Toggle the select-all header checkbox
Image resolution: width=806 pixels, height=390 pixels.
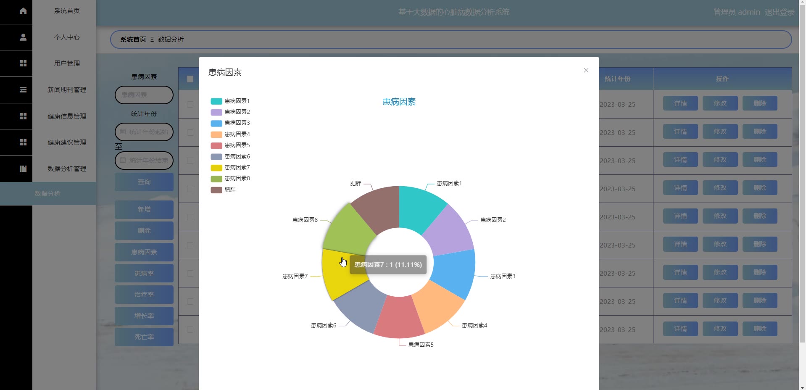click(x=190, y=79)
